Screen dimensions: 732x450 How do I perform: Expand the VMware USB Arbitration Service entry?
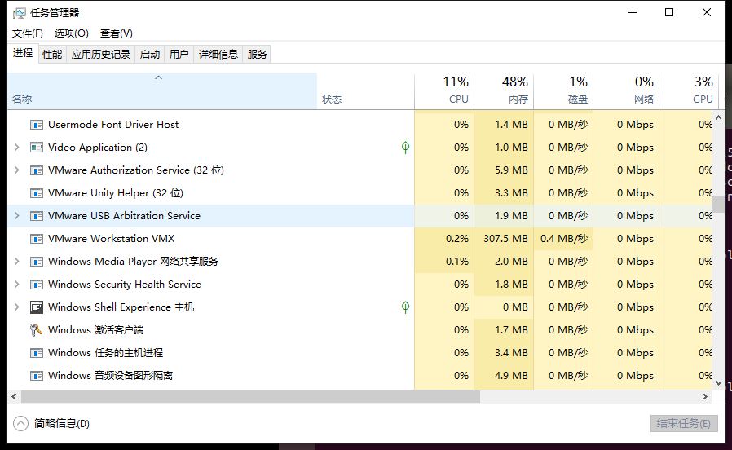click(x=17, y=216)
